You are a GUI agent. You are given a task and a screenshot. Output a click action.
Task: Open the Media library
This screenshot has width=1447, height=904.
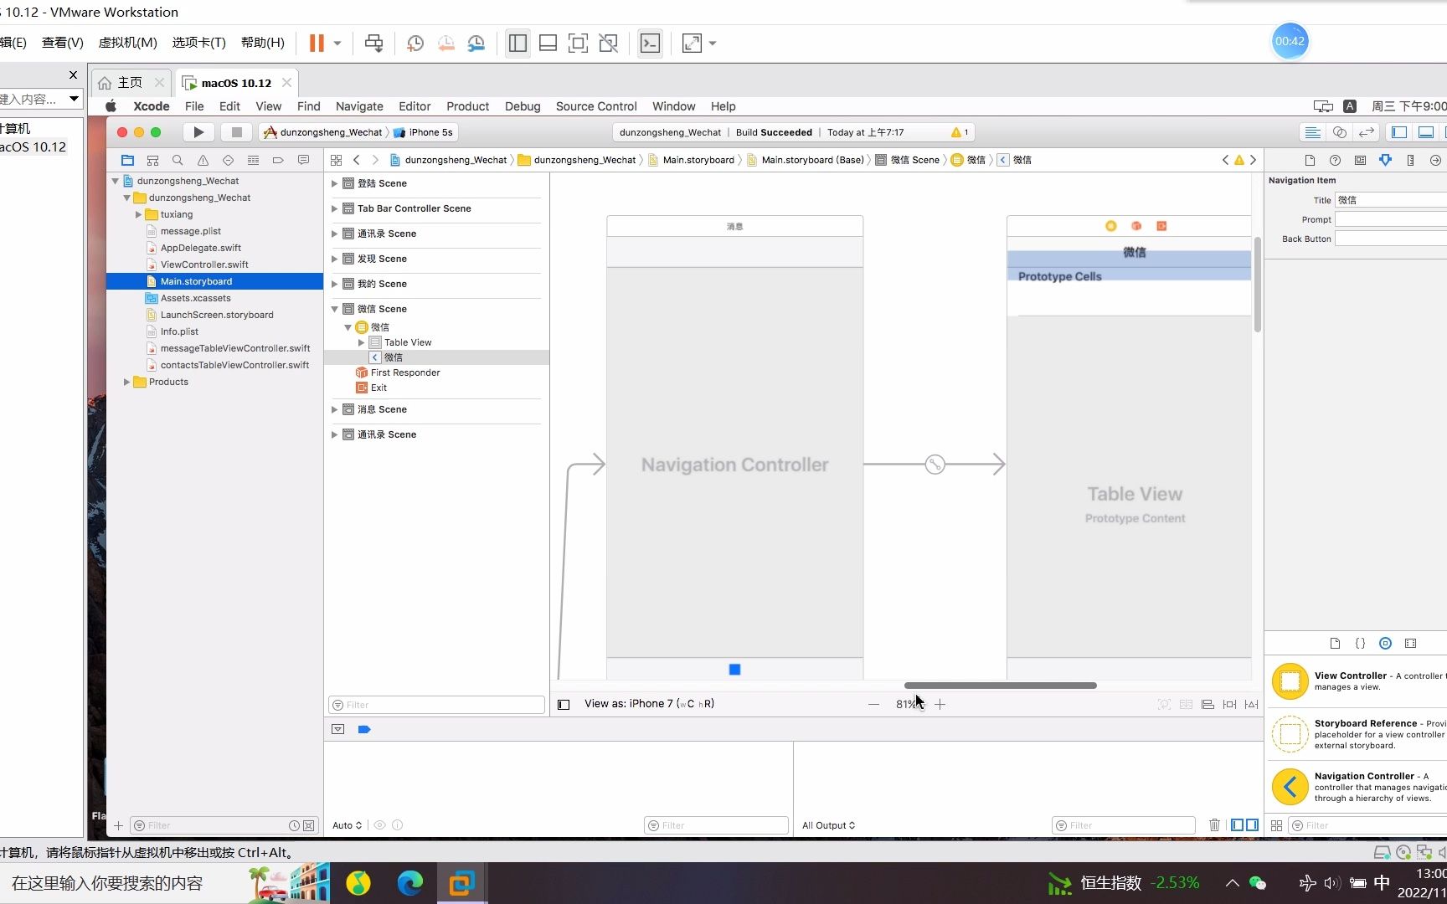[x=1410, y=644]
